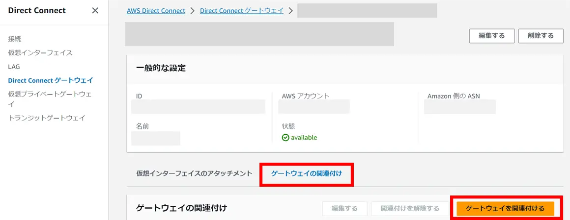Switch to 仮想インターフェイスのアタッチメント tab
The width and height of the screenshot is (570, 220).
pyautogui.click(x=194, y=173)
